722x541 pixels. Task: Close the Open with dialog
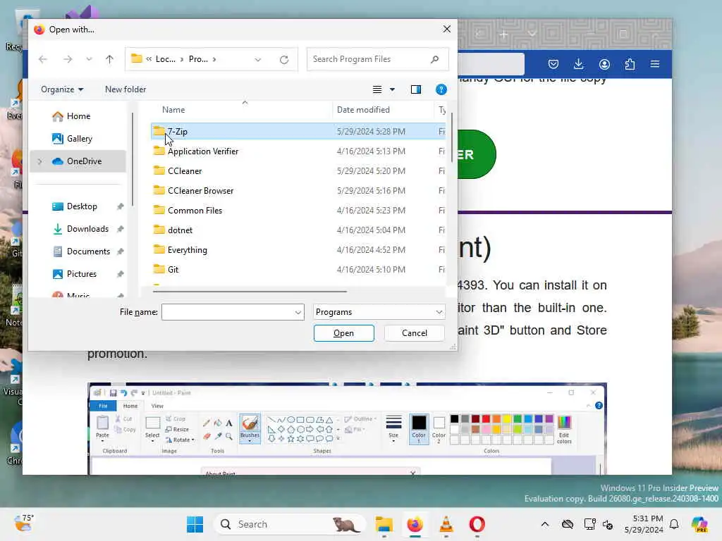[446, 29]
